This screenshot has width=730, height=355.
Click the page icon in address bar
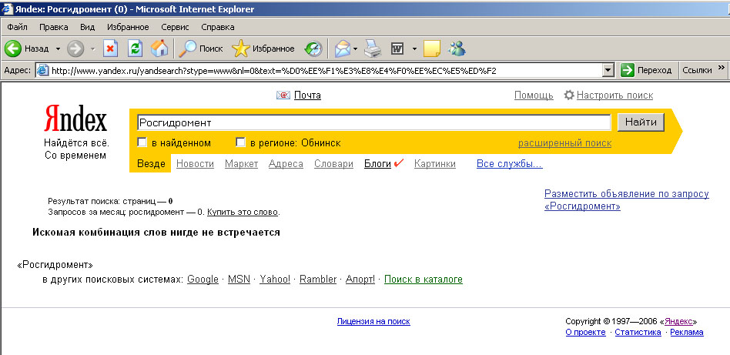click(43, 70)
